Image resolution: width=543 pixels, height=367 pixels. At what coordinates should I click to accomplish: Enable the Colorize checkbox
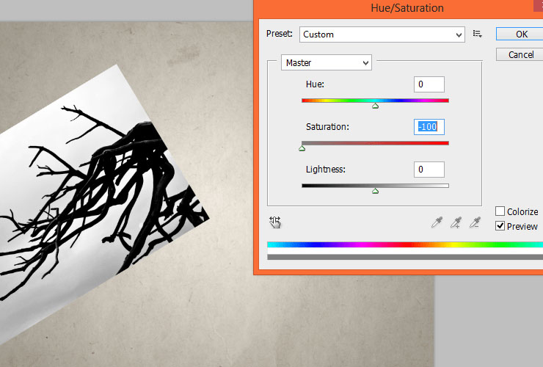[500, 211]
